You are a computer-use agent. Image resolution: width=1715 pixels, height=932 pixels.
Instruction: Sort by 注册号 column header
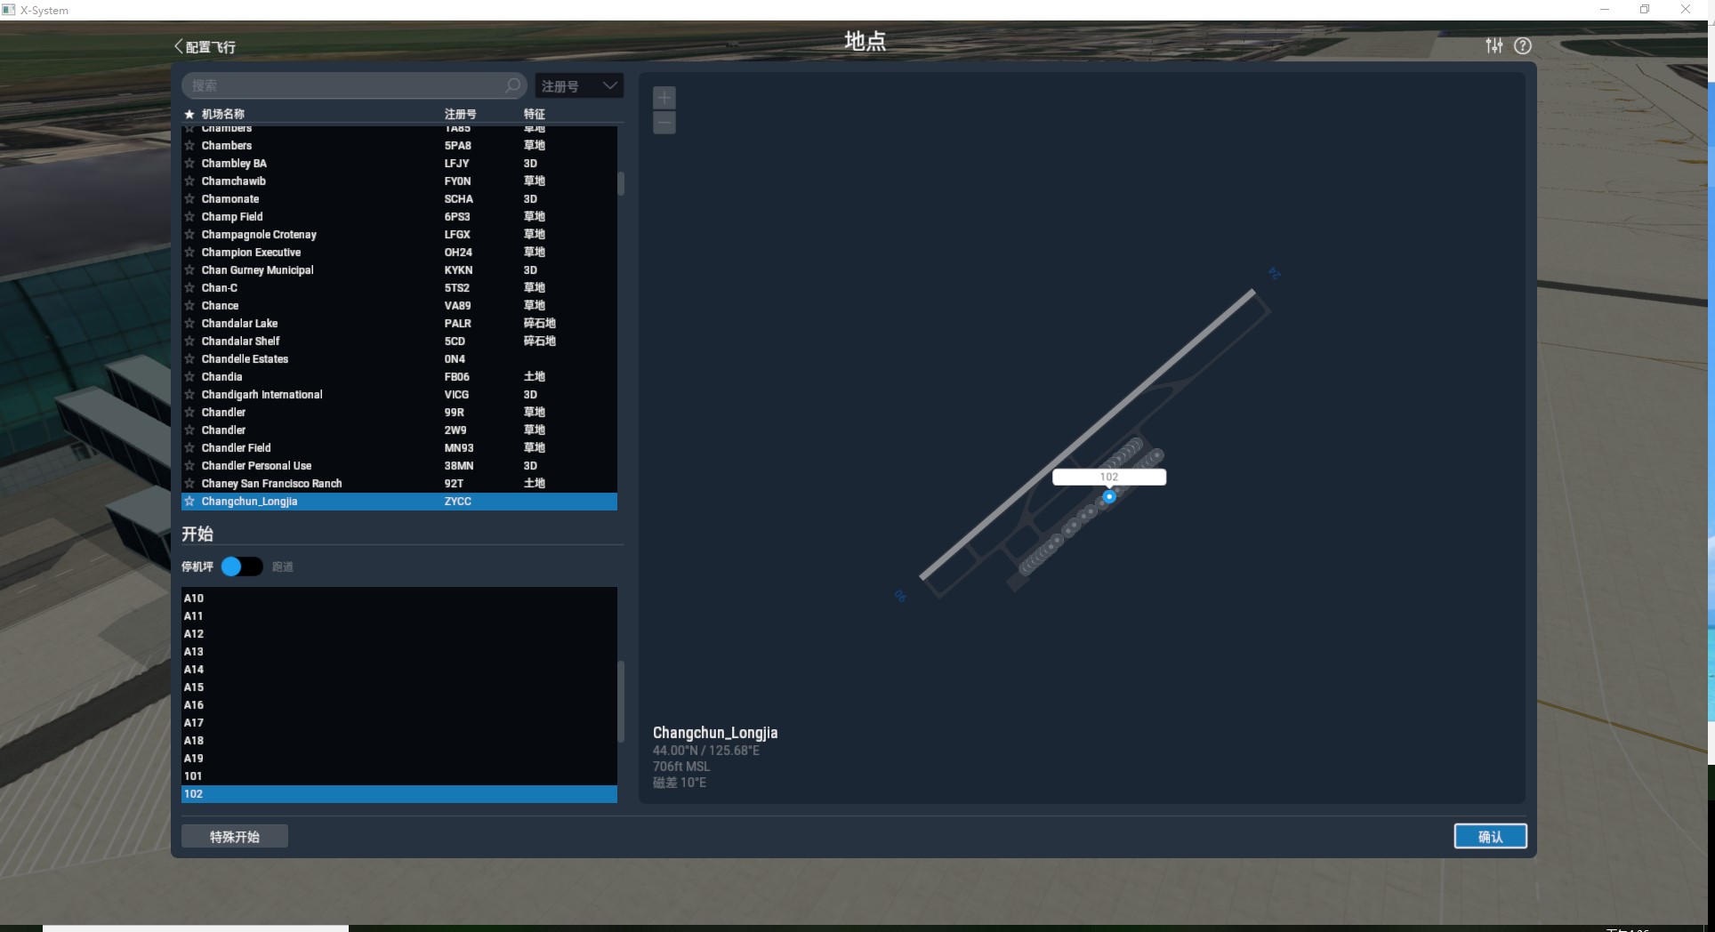[x=460, y=114]
